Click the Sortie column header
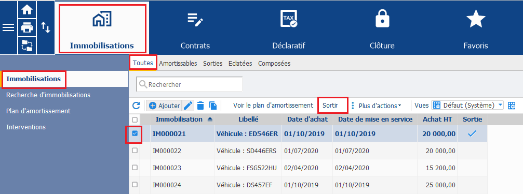The image size is (523, 194). [472, 120]
